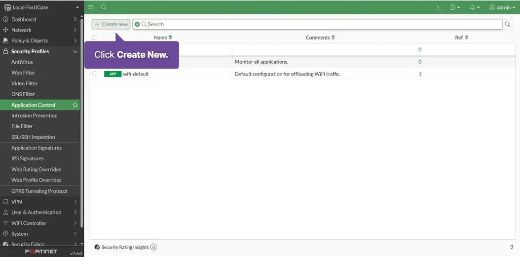Click the sidebar vertical scrollbar

(82, 123)
